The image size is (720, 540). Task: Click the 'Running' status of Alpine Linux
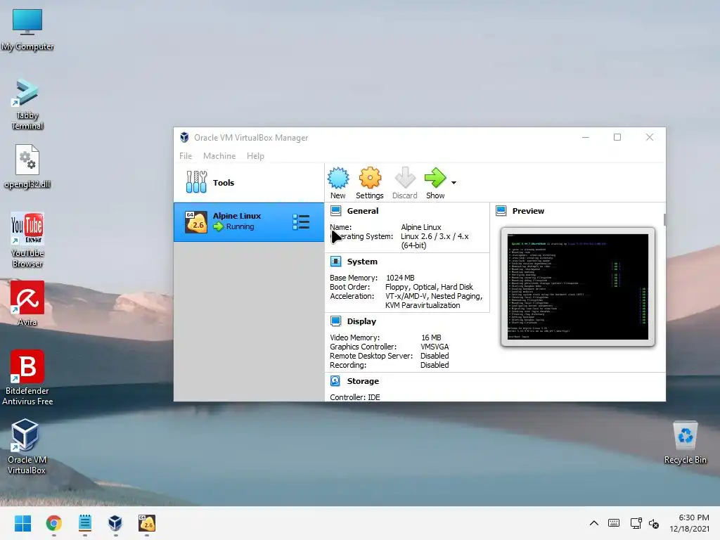[x=240, y=226]
